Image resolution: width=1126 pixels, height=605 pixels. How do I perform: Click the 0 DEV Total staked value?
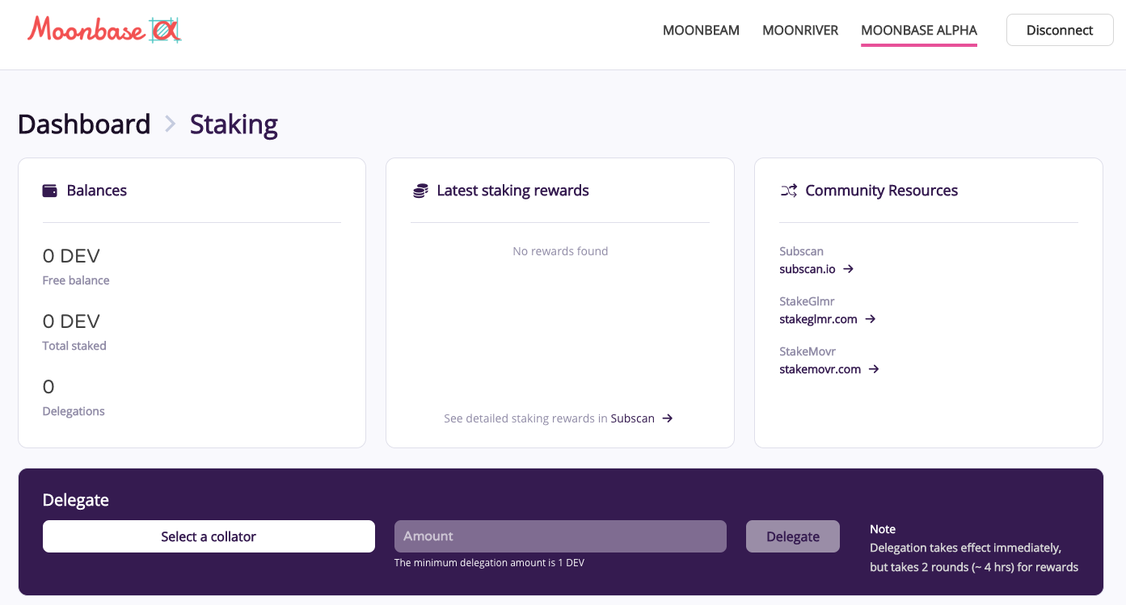tap(71, 321)
